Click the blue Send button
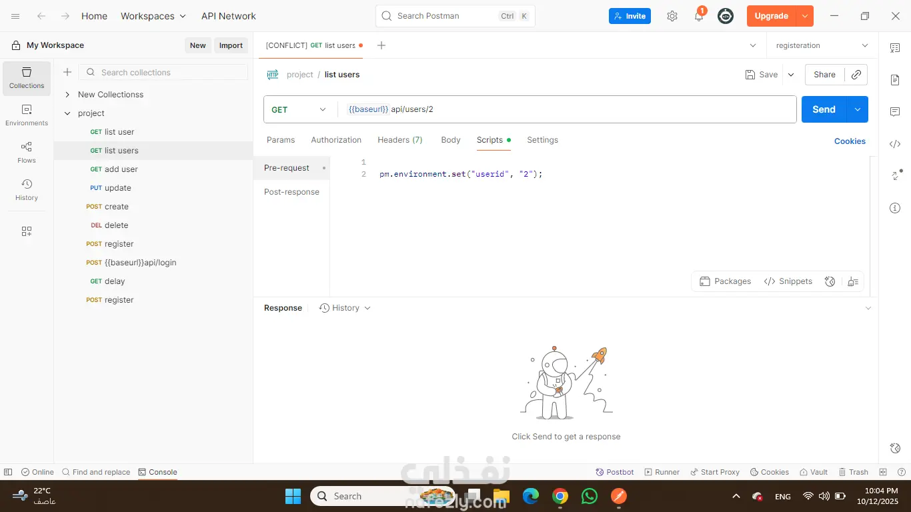 [x=824, y=109]
